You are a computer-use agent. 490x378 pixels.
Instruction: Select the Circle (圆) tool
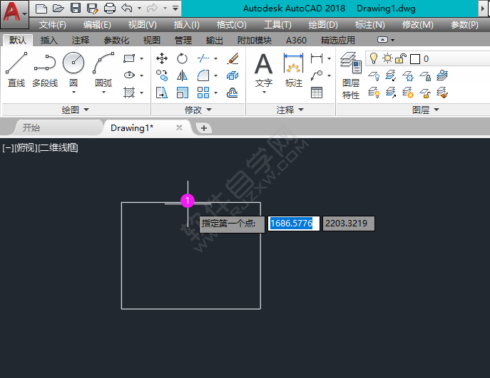coord(73,69)
